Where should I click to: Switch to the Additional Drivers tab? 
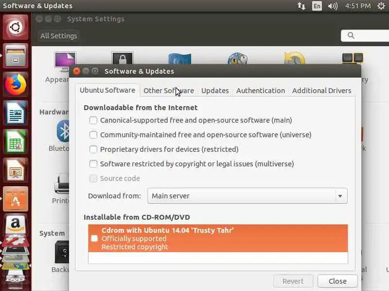point(322,91)
